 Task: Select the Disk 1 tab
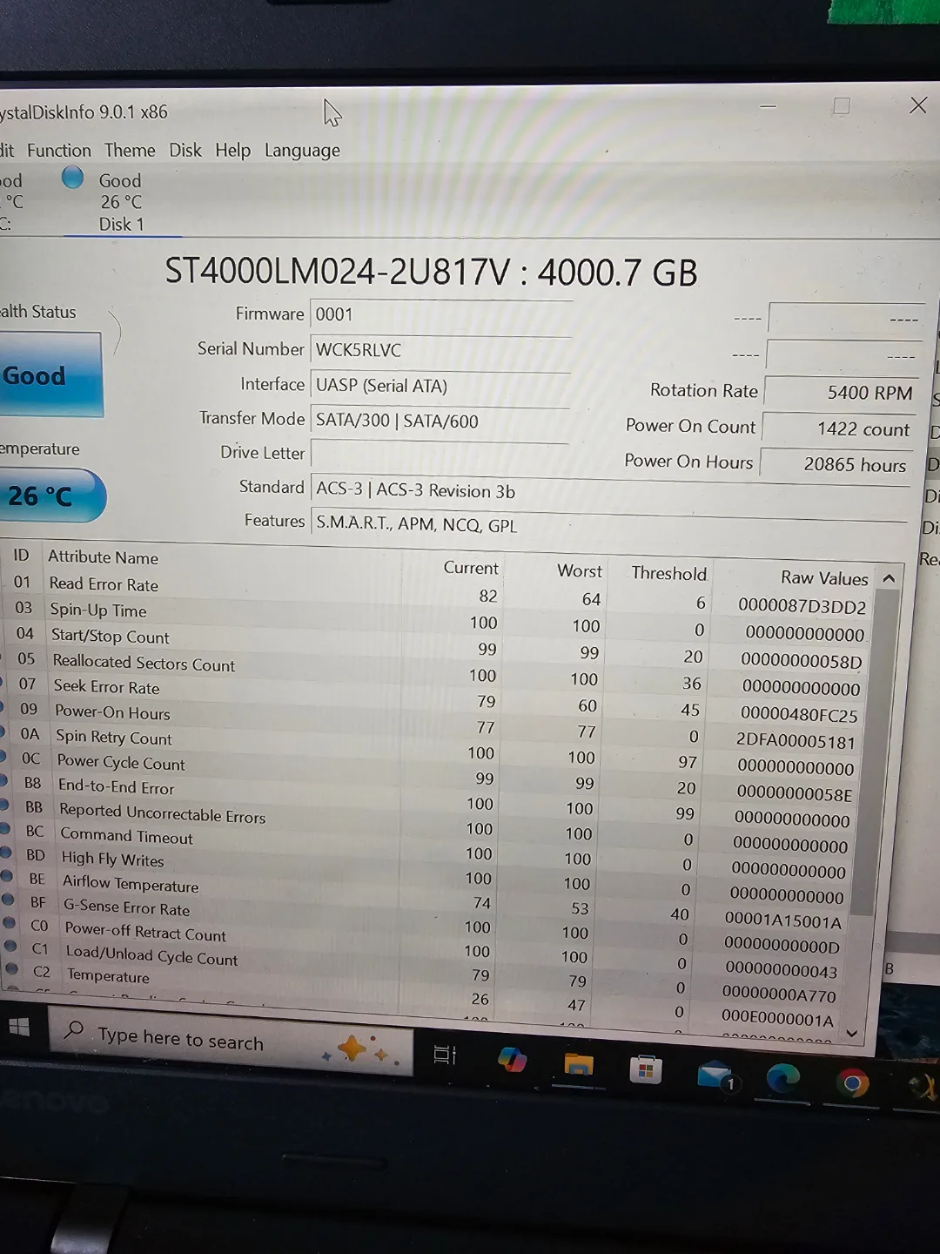(x=121, y=224)
